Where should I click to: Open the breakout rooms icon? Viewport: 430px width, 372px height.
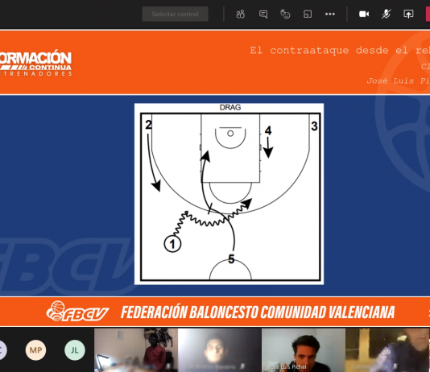click(308, 14)
